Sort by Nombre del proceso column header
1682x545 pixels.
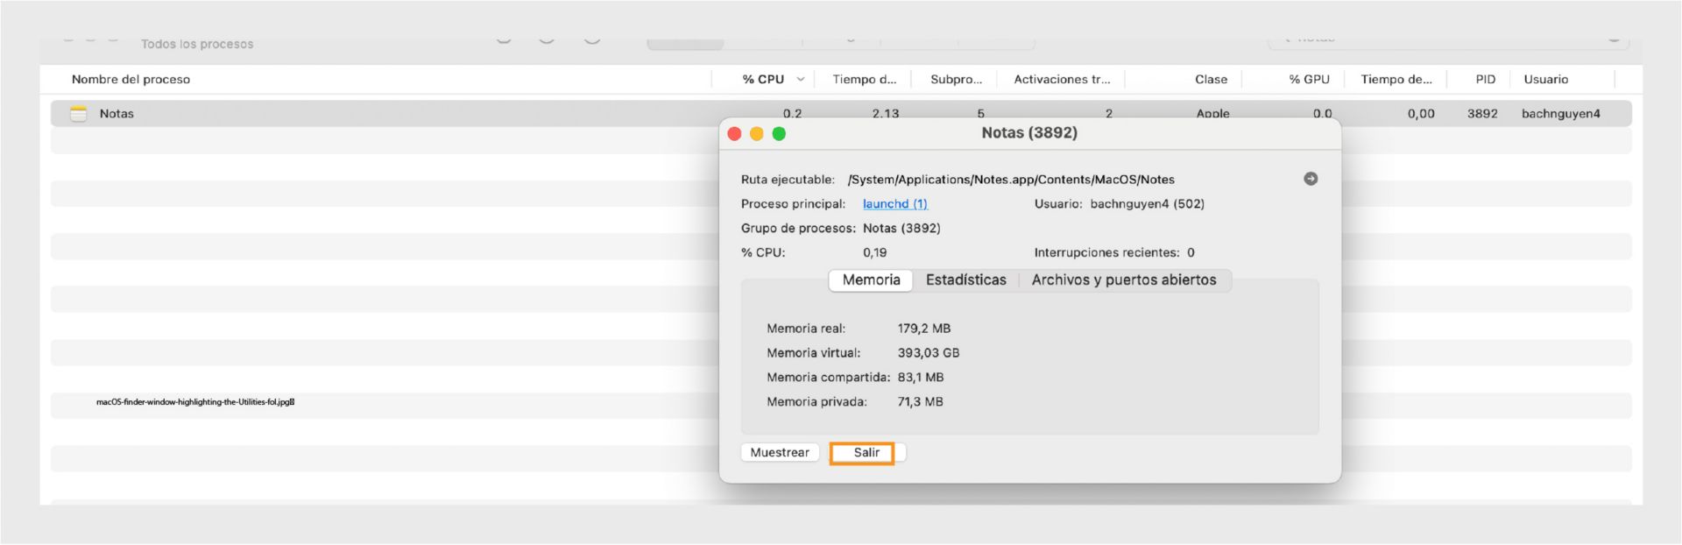tap(131, 80)
